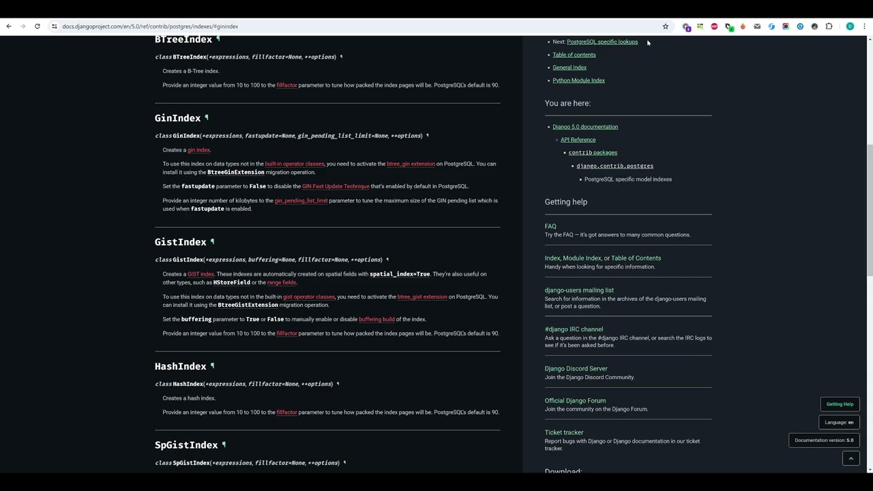Click the permalink pilcrow beside GinIndex heading
The height and width of the screenshot is (491, 873).
point(207,118)
